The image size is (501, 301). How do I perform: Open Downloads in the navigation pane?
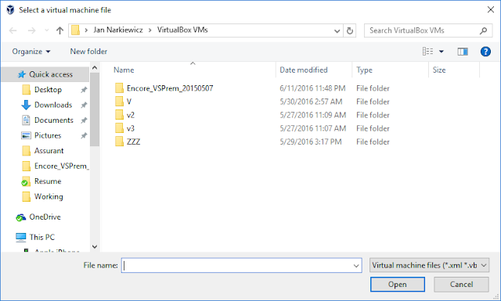click(x=53, y=105)
